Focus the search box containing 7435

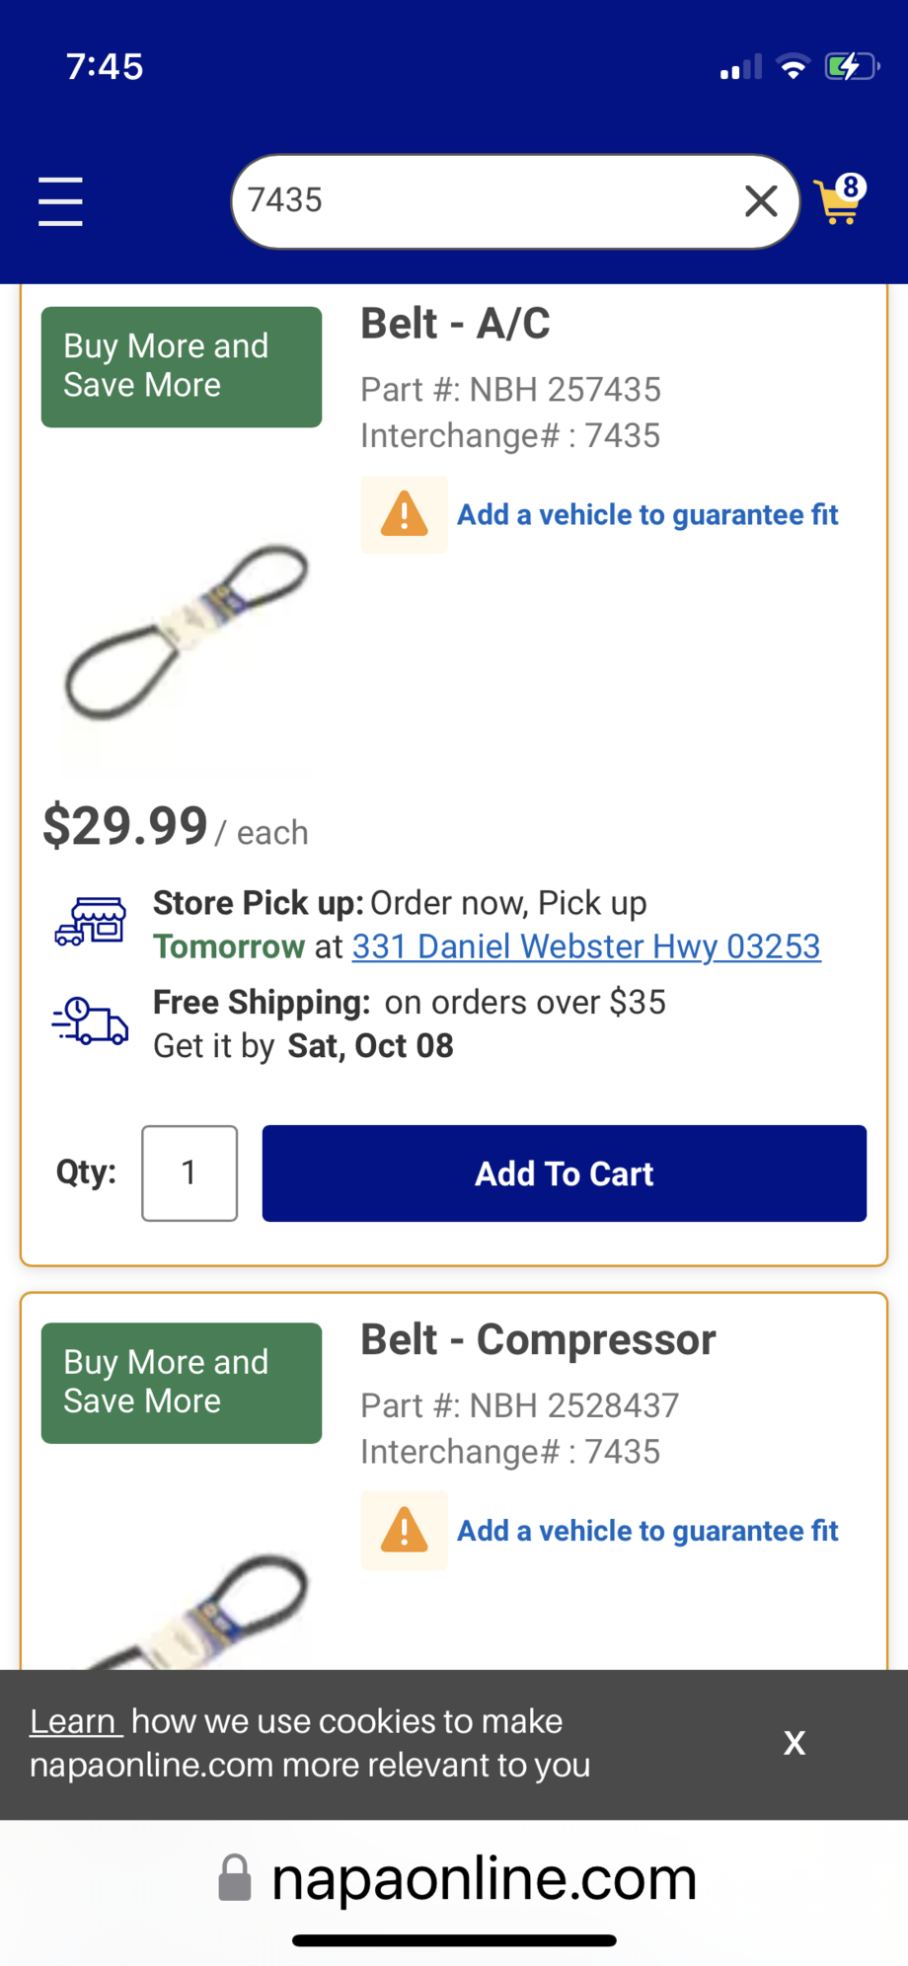pyautogui.click(x=484, y=201)
